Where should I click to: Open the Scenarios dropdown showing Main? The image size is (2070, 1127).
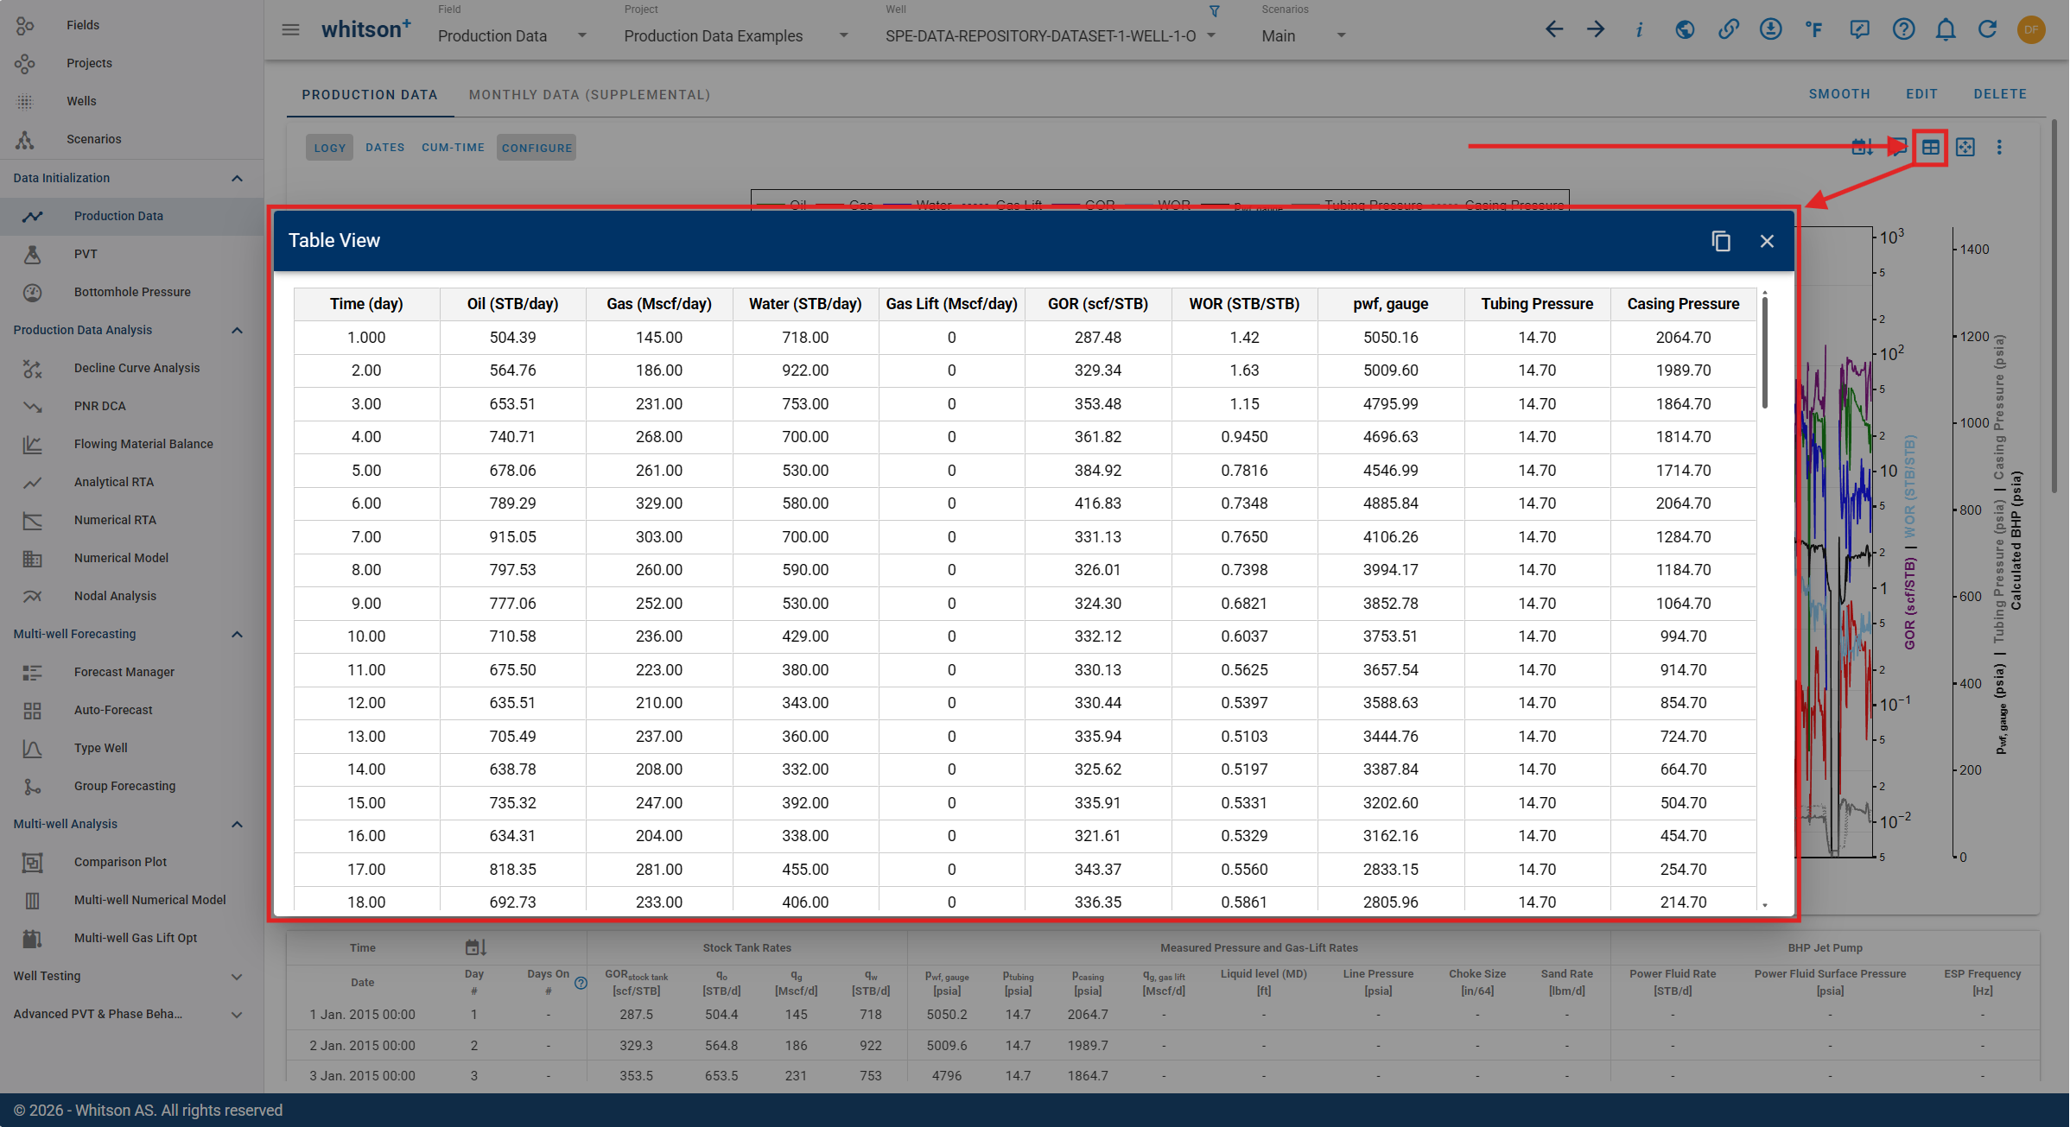click(1304, 36)
